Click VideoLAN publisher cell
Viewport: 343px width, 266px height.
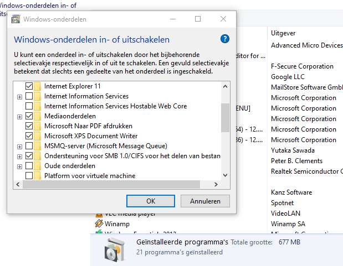click(x=285, y=213)
